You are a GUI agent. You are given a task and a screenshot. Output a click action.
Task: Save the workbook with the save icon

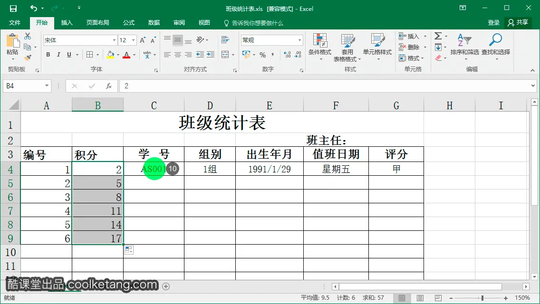13,9
